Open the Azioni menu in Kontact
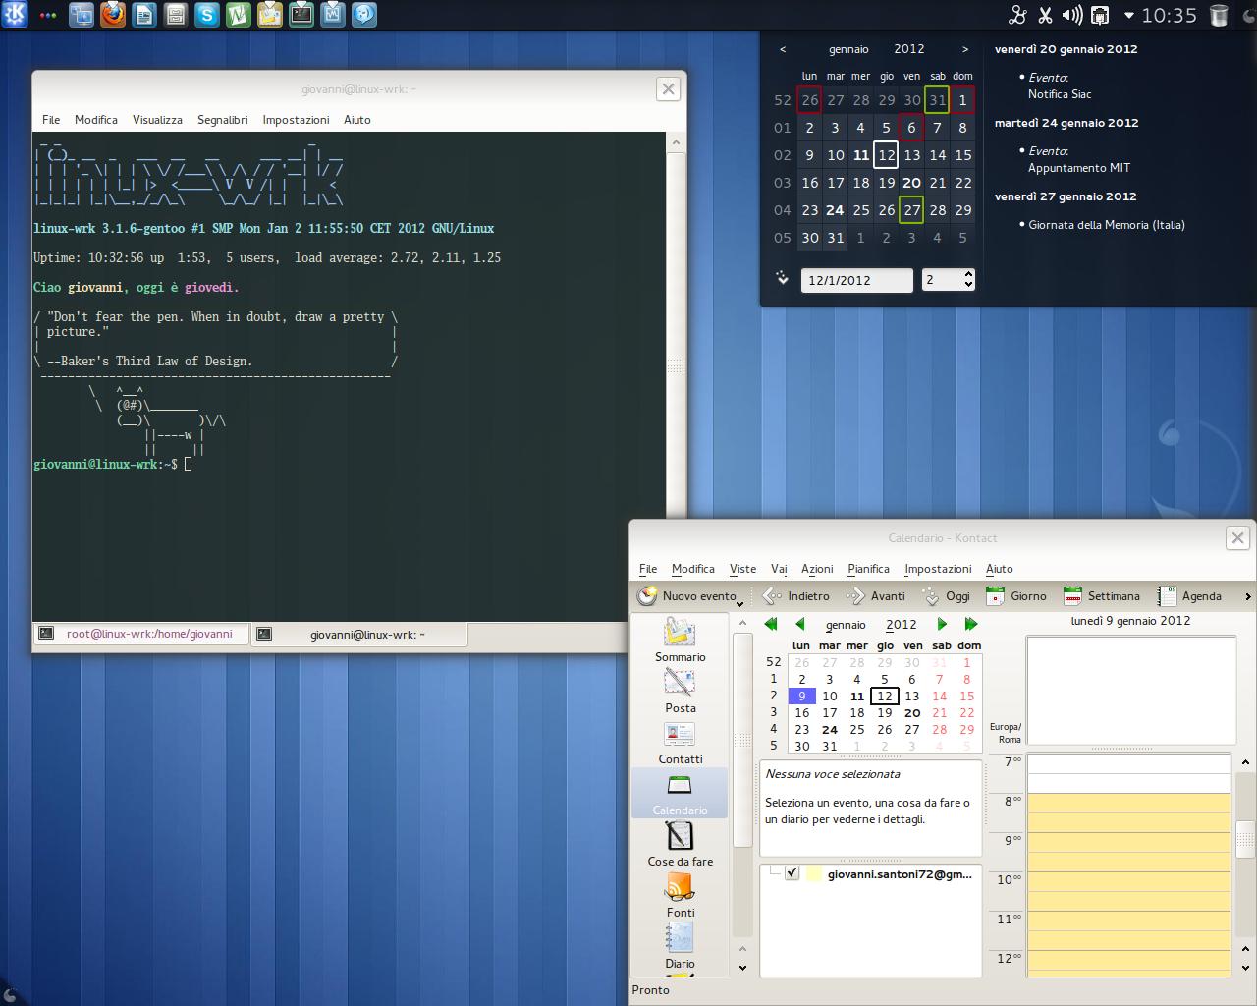The width and height of the screenshot is (1257, 1006). coord(817,569)
